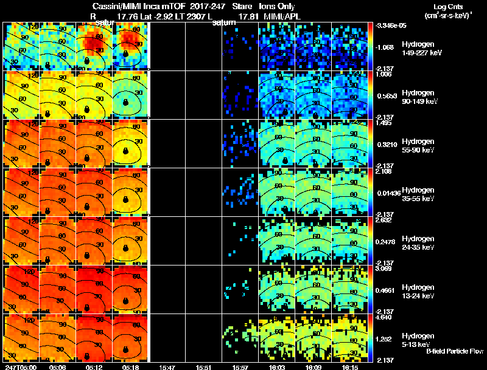Viewport: 487px width, 370px height.
Task: Click the '15:51' time label
Action: pyautogui.click(x=204, y=367)
